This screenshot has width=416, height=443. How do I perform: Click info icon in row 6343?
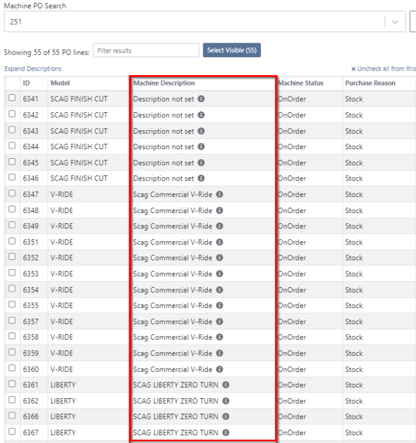point(201,131)
